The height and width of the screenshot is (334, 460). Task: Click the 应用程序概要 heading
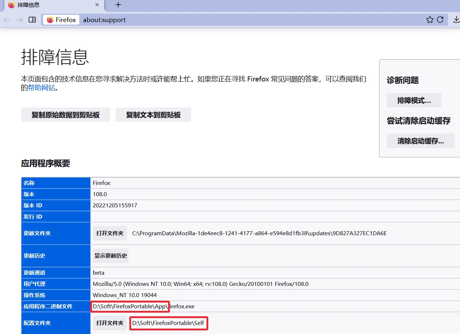[46, 163]
